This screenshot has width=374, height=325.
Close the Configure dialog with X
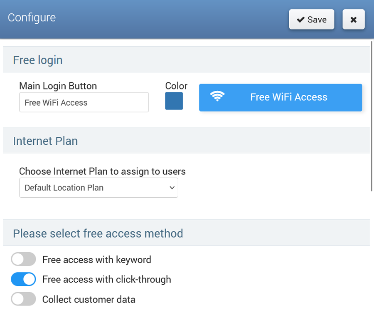click(x=353, y=20)
